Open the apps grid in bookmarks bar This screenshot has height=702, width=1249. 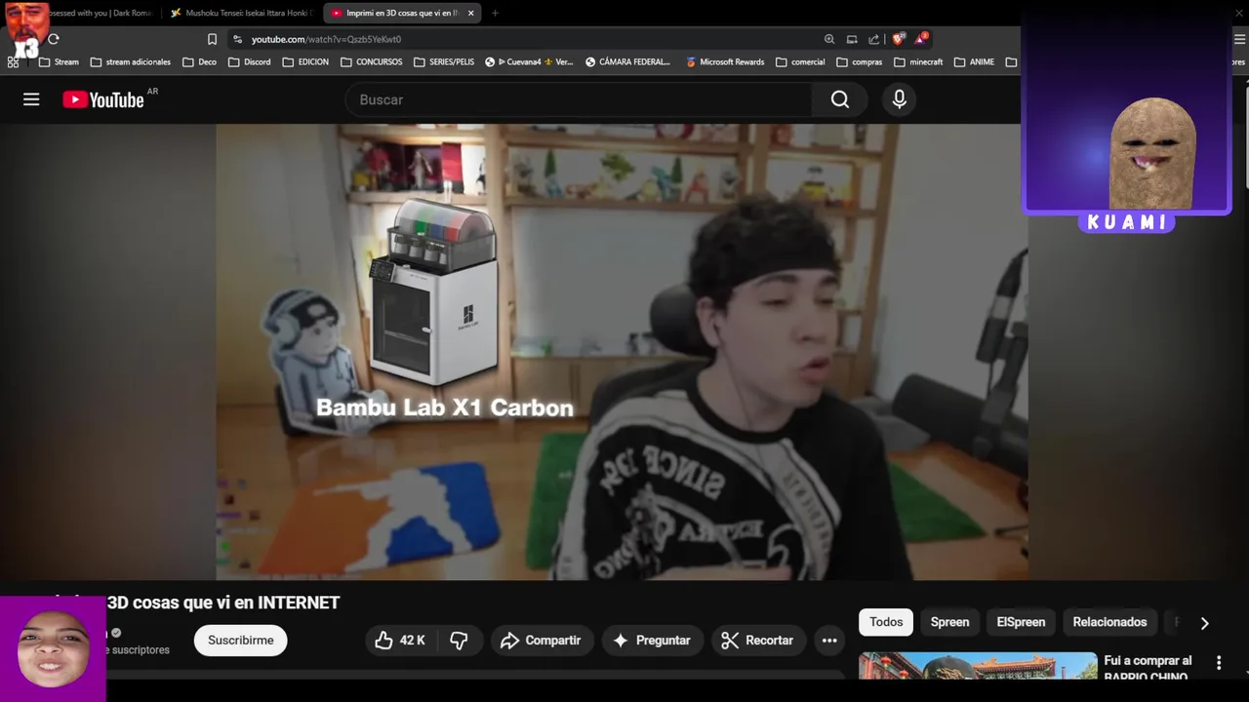pyautogui.click(x=13, y=61)
